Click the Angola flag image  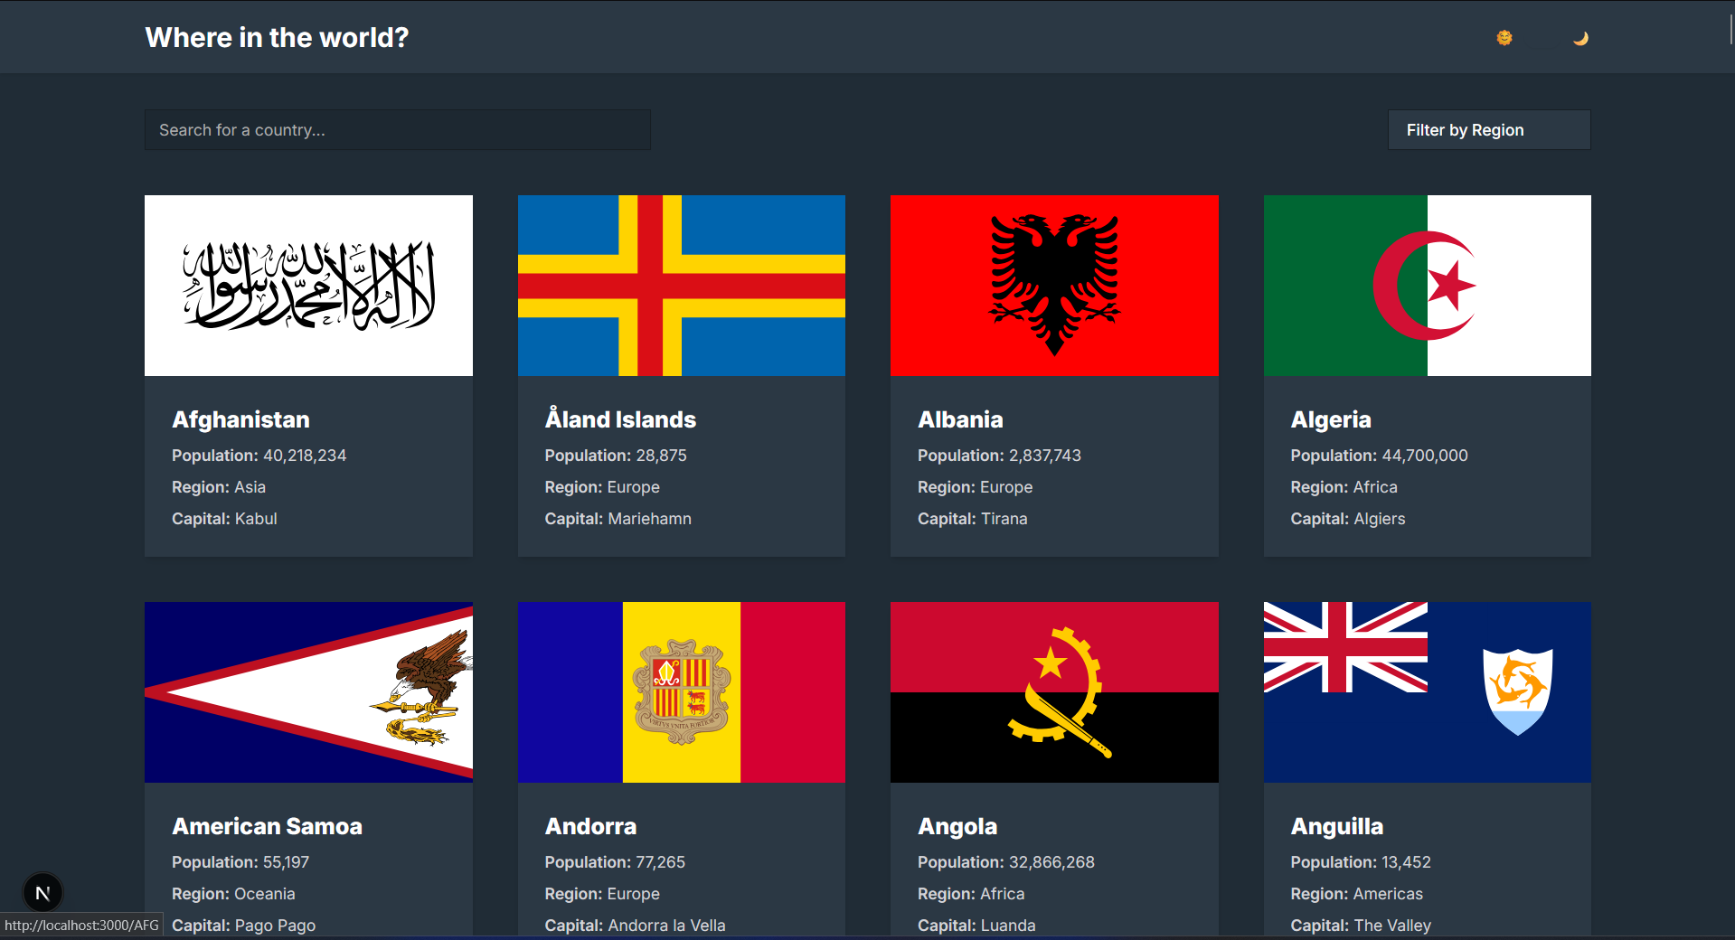pyautogui.click(x=1054, y=692)
